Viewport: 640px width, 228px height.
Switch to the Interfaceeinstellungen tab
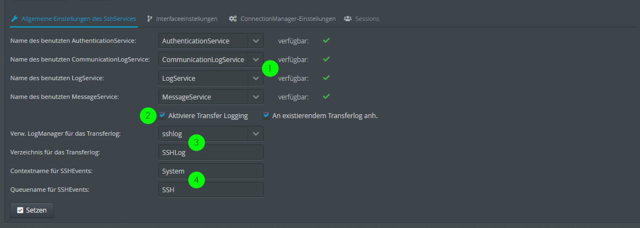point(186,19)
